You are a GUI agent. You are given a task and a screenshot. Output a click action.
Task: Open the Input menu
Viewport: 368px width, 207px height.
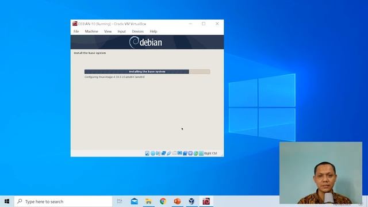pyautogui.click(x=121, y=31)
